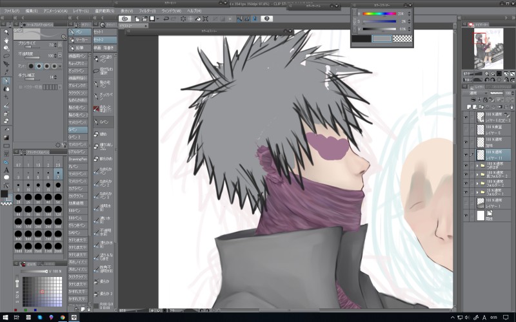Click the new layer icon in Layer panel
Screen dimensions: 516x322
[469, 107]
